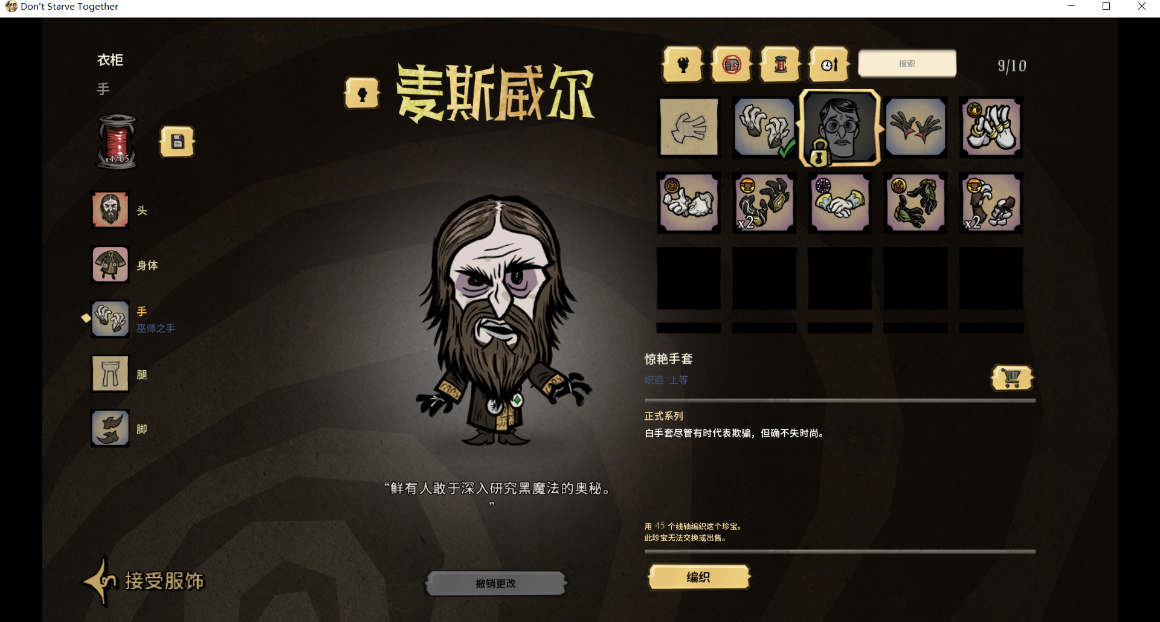The image size is (1160, 622).
Task: Select the default empty glove skin
Action: coord(689,127)
